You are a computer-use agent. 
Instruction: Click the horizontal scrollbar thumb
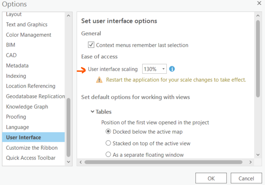point(164,162)
